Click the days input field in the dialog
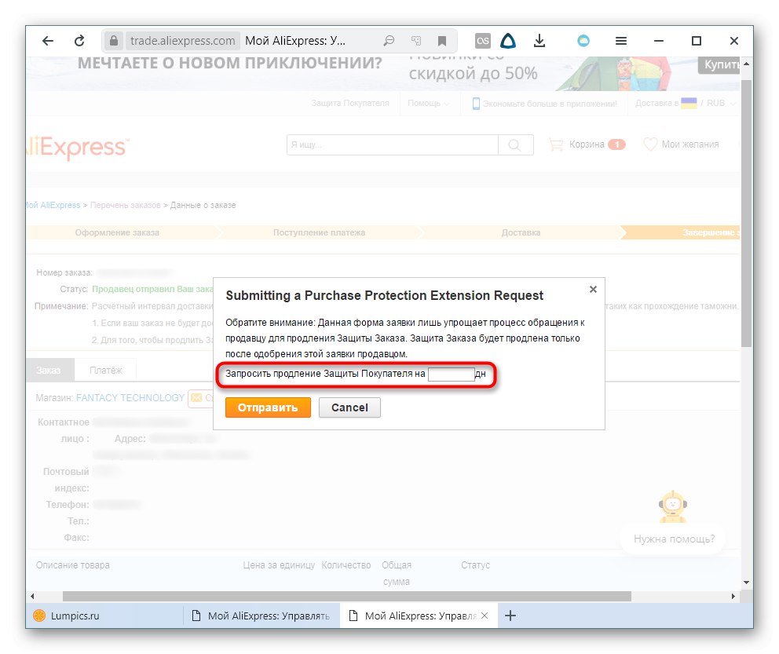The width and height of the screenshot is (779, 654). [451, 375]
